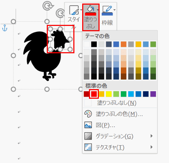Pick the medium gray theme color in top row
Image resolution: width=169 pixels, height=163 pixels.
pos(131,44)
